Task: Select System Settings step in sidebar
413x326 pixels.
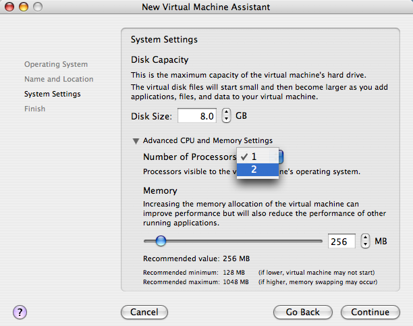Action: [x=53, y=94]
